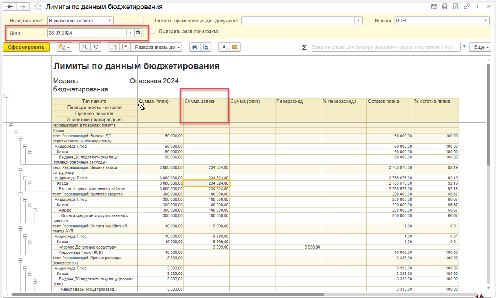496x298 pixels.
Task: Focus the filter word search field
Action: click(385, 47)
